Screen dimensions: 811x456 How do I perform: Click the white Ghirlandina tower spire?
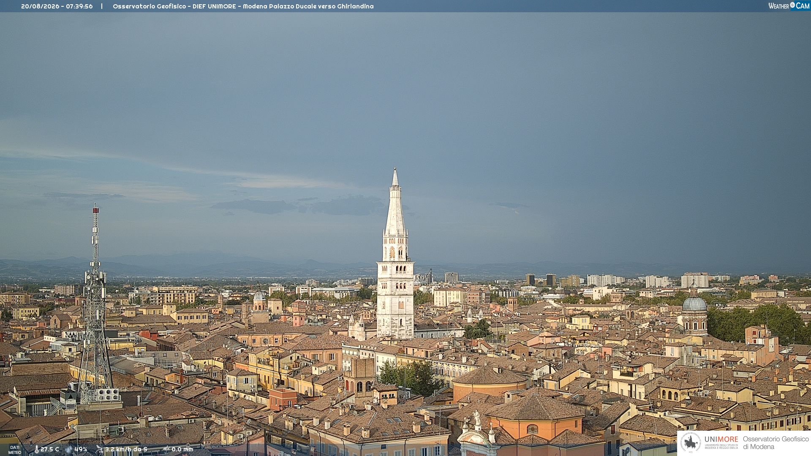395,202
